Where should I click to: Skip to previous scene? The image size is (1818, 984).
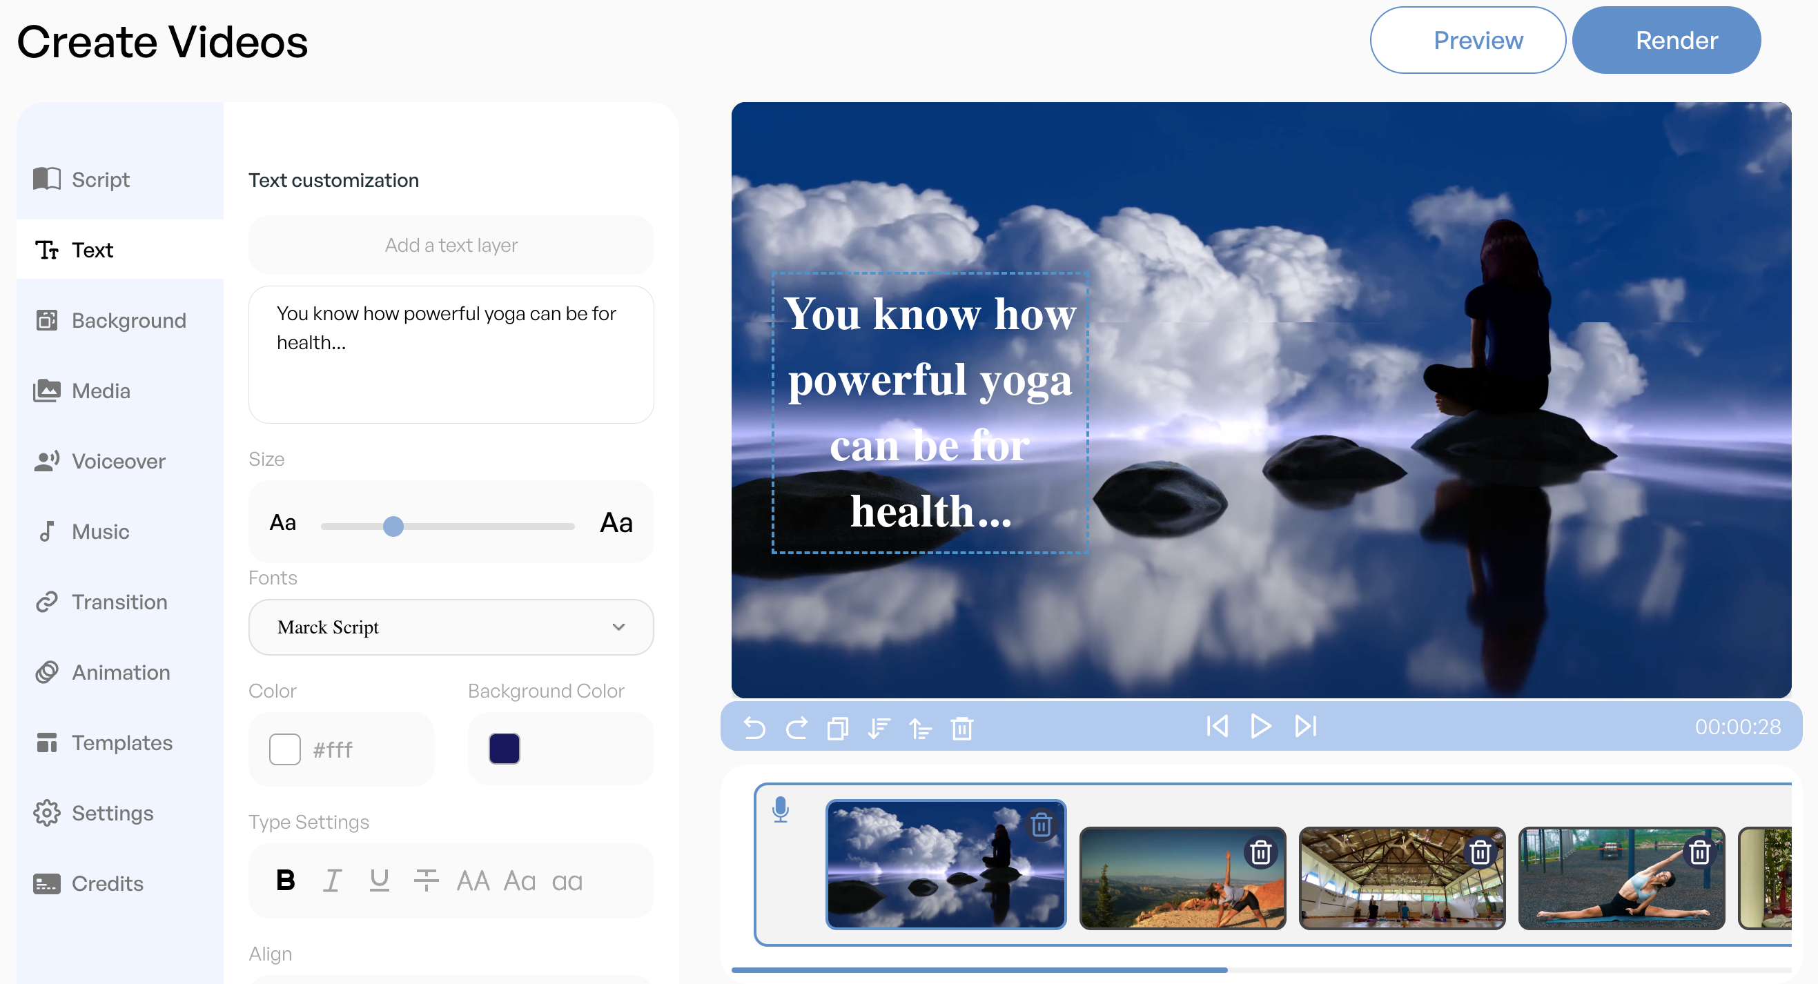click(1218, 726)
